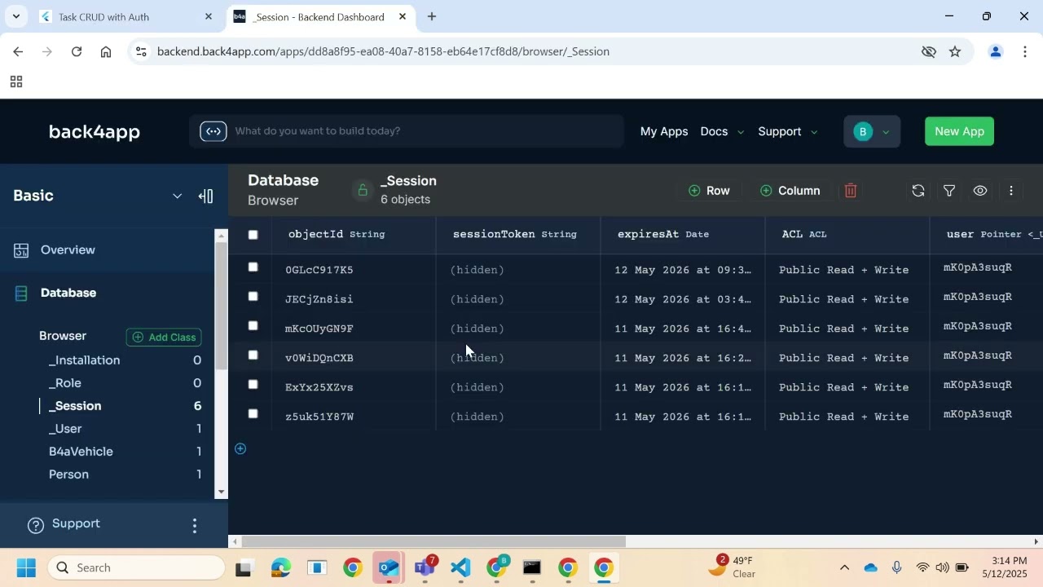
Task: Click the Support help question icon
Action: tap(36, 526)
